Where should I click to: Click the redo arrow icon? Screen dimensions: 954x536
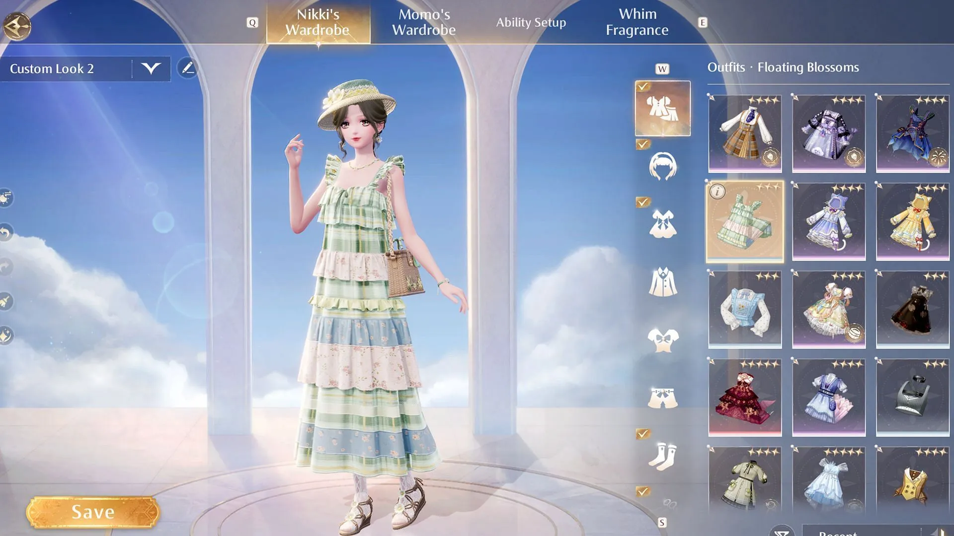(5, 267)
